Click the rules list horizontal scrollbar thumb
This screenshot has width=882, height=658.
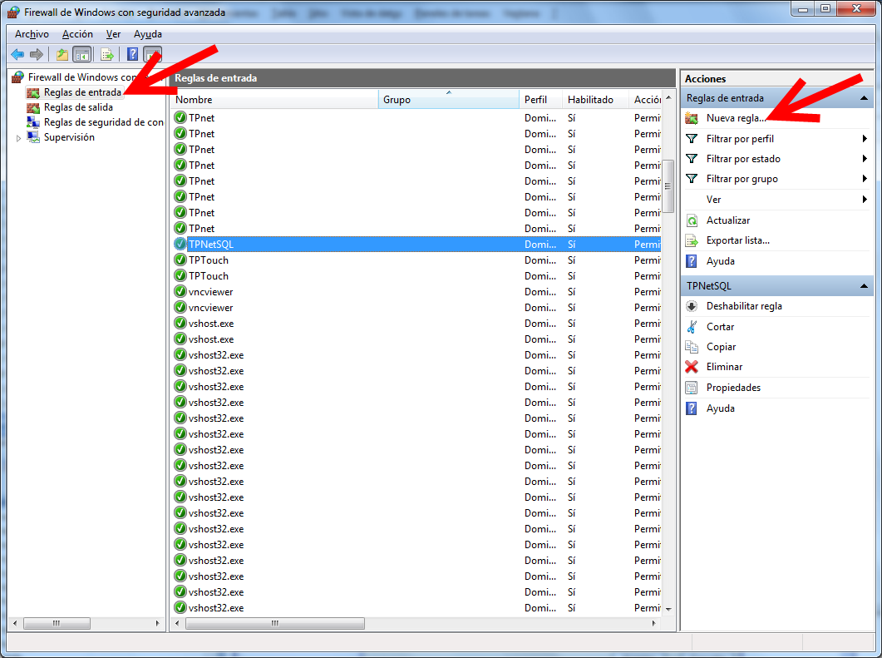(x=275, y=624)
